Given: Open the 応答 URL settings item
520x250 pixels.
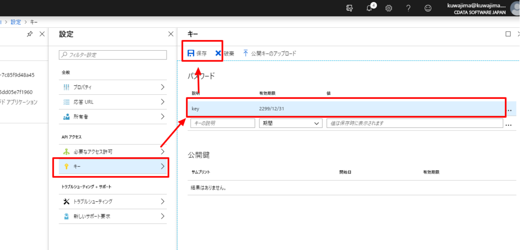Looking at the screenshot, I should [113, 102].
